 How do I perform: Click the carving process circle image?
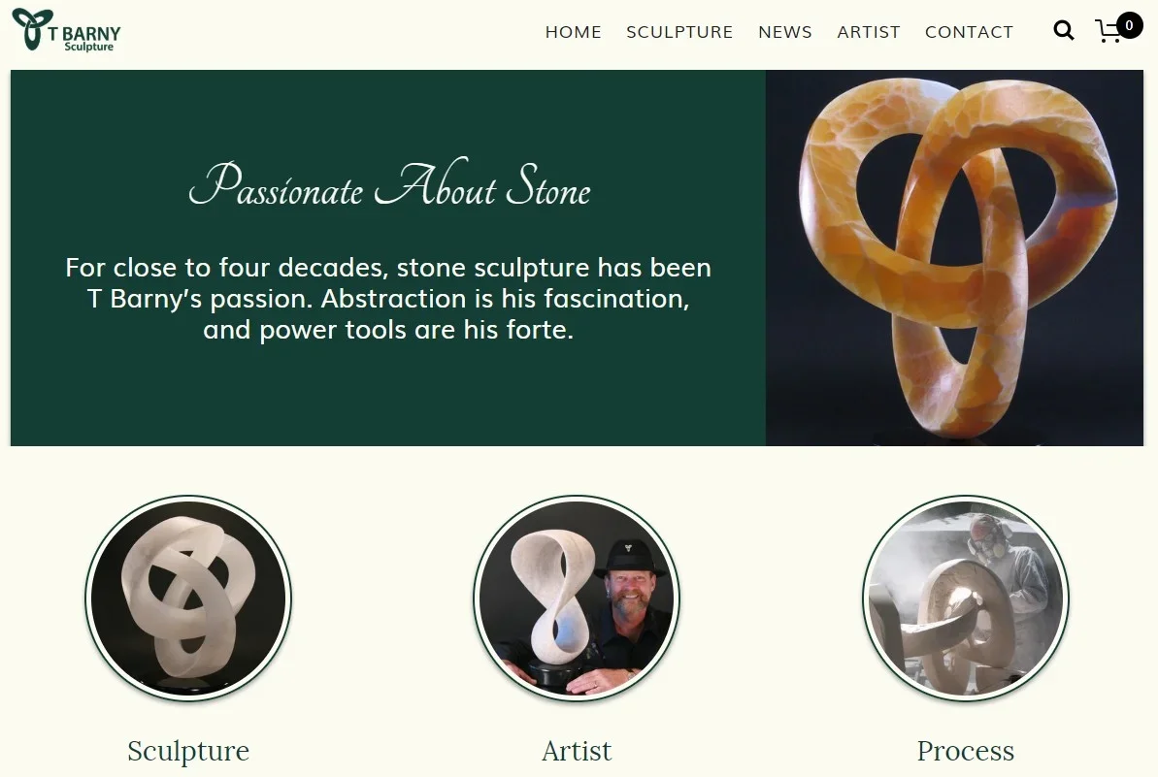[965, 598]
